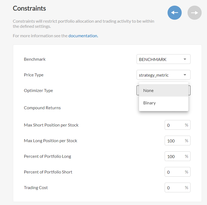Focus the Max Short Position per Stock field
The height and width of the screenshot is (205, 207).
tap(177, 125)
